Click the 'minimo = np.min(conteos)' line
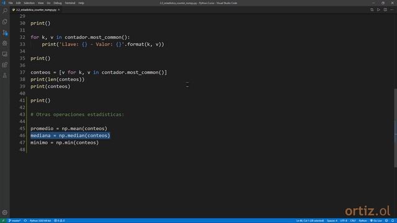The height and width of the screenshot is (223, 397). 65,142
